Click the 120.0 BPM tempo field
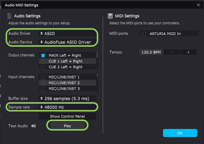This screenshot has height=144, width=204. click(151, 52)
